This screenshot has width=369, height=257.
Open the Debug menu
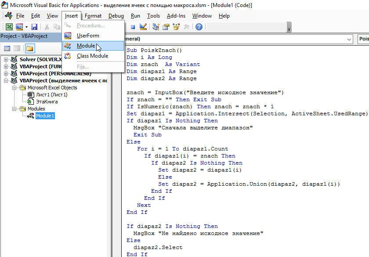coord(116,16)
